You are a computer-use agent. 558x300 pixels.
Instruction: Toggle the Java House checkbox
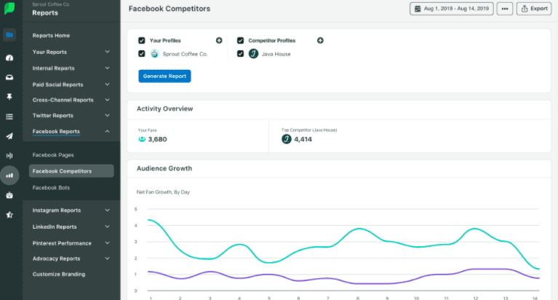pyautogui.click(x=241, y=54)
